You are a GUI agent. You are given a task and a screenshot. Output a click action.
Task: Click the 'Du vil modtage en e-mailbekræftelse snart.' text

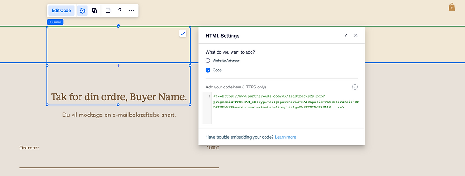point(119,115)
